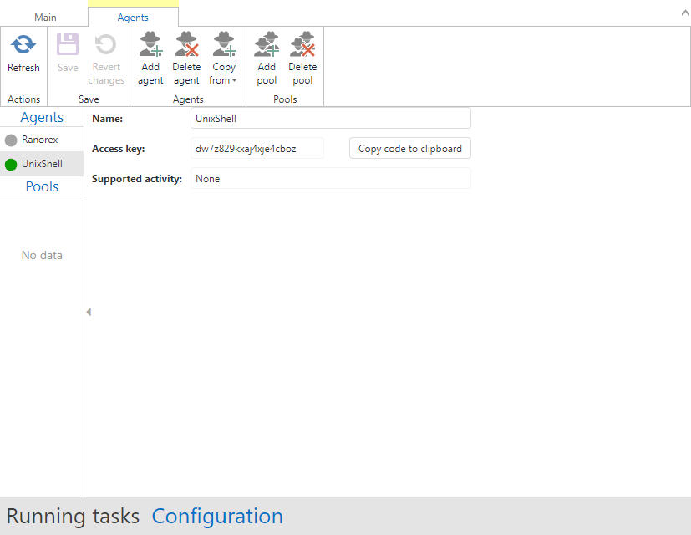Viewport: 691px width, 535px height.
Task: Click the Revert changes icon
Action: point(106,45)
